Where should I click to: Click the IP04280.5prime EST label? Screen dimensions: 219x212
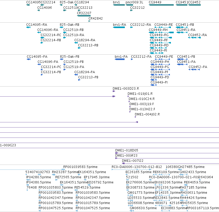39,177
